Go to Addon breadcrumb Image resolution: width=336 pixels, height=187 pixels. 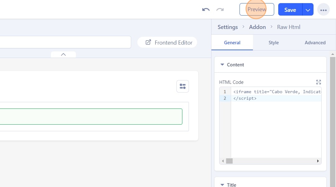[257, 27]
